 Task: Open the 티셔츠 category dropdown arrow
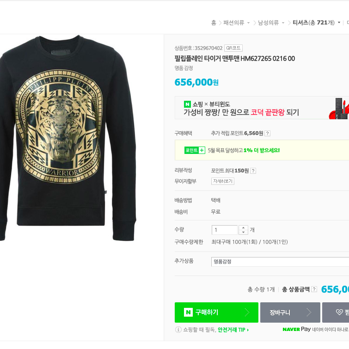pos(339,23)
